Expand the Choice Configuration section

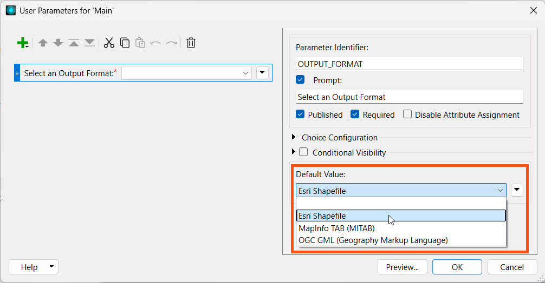coord(295,138)
